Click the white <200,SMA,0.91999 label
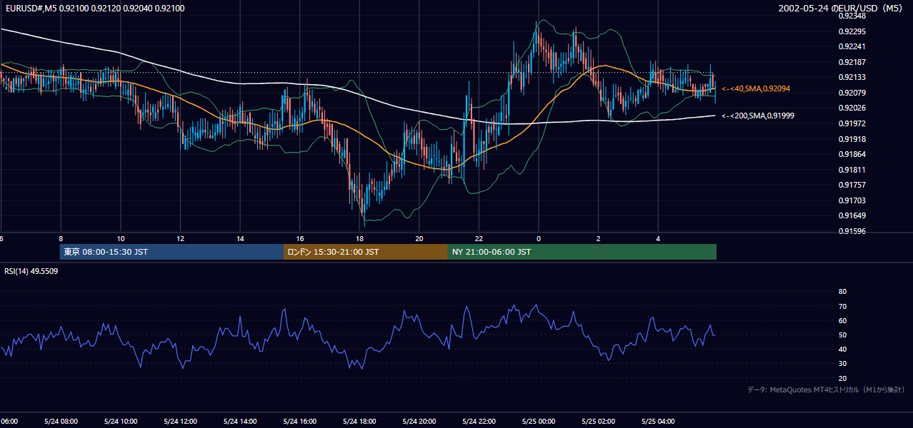Screen dimensions: 913x428 coord(759,116)
